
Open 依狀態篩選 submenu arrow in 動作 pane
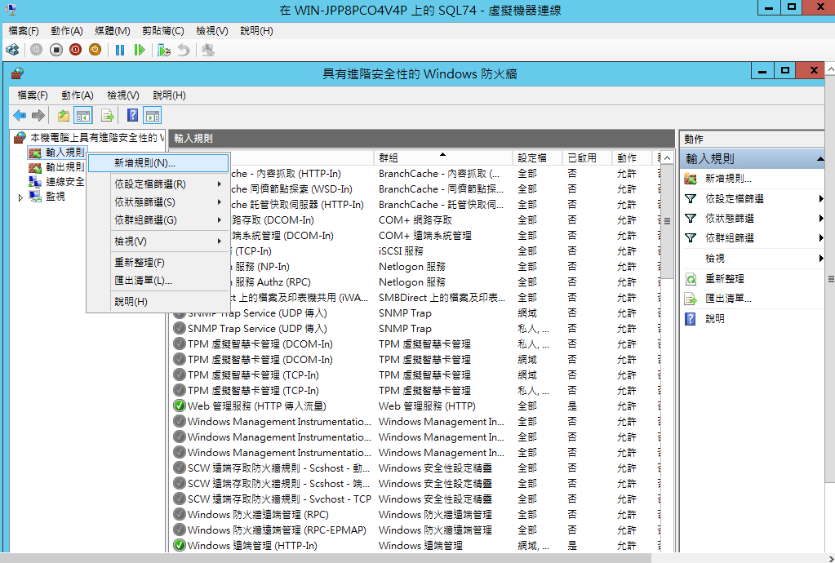[820, 218]
